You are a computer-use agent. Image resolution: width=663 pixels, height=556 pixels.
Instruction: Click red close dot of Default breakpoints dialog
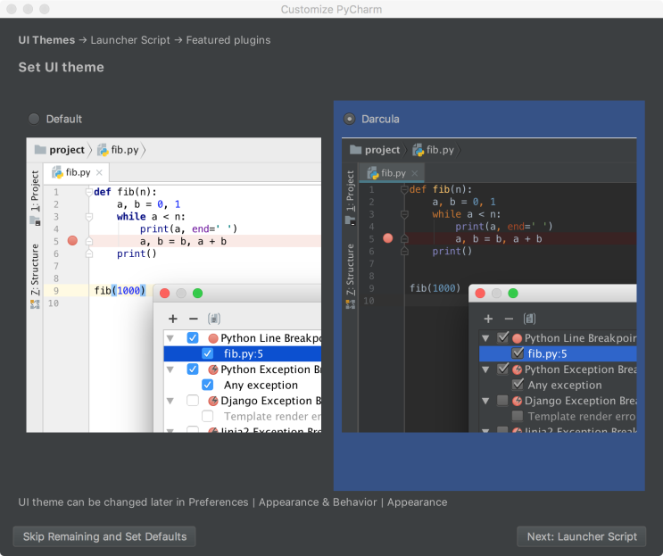165,293
